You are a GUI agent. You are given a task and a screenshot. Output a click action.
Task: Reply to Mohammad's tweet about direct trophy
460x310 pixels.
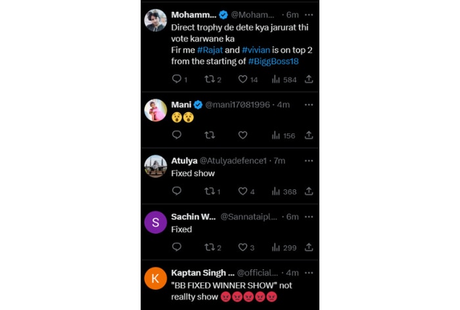tap(176, 79)
